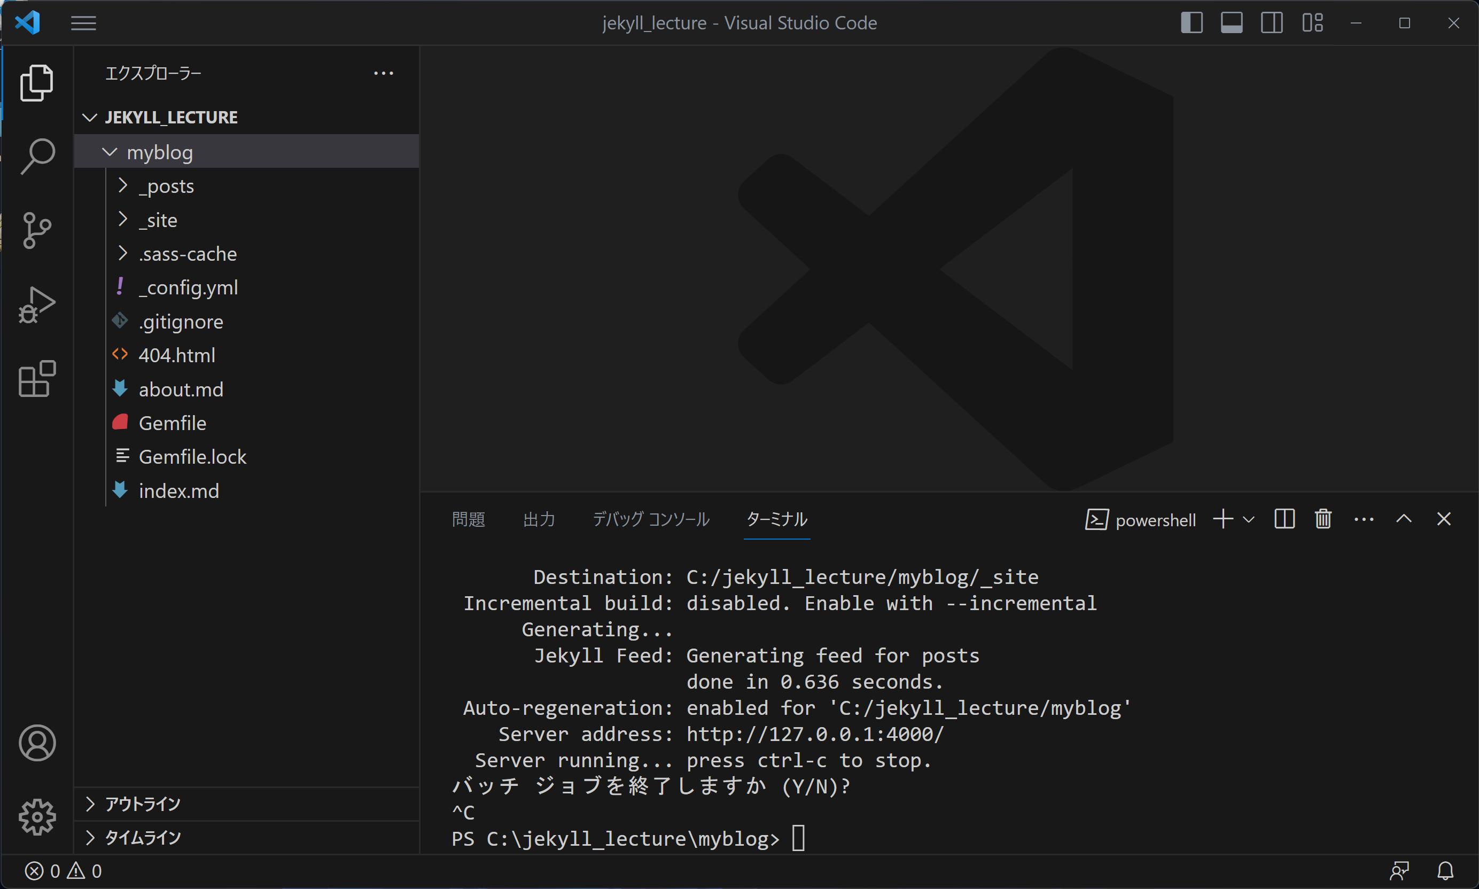Image resolution: width=1479 pixels, height=889 pixels.
Task: Switch to the 出力 panel tab
Action: 539,519
